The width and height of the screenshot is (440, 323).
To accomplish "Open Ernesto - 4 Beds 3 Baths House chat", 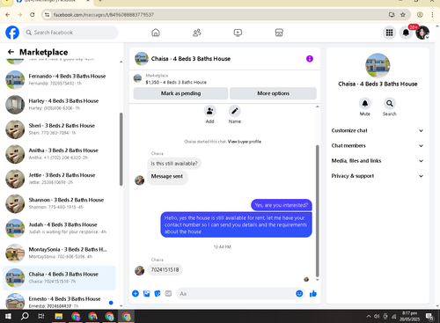I will [59, 301].
